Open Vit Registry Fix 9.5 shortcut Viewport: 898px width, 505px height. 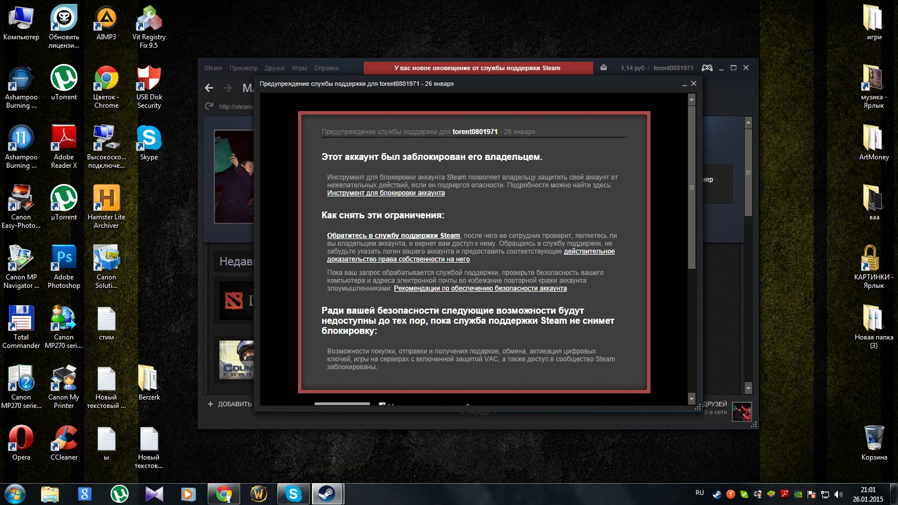pyautogui.click(x=149, y=27)
